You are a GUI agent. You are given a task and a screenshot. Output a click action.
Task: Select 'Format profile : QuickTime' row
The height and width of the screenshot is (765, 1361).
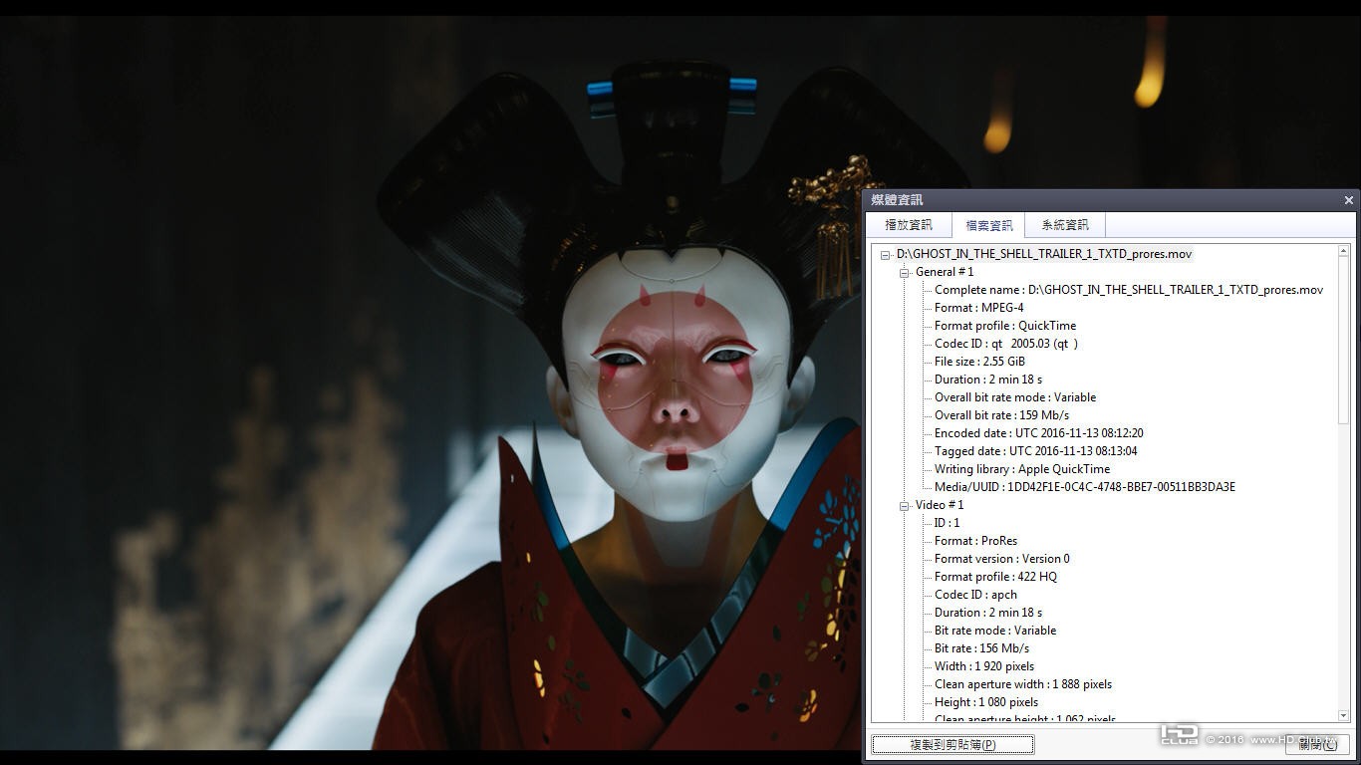[x=1005, y=326]
